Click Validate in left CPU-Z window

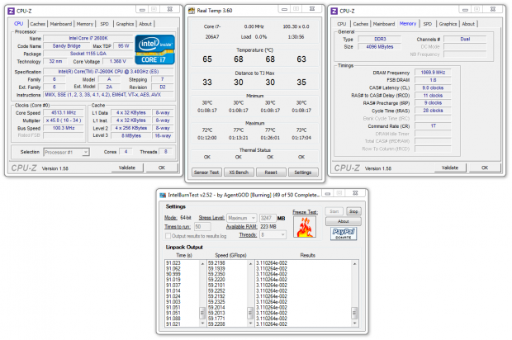127,168
